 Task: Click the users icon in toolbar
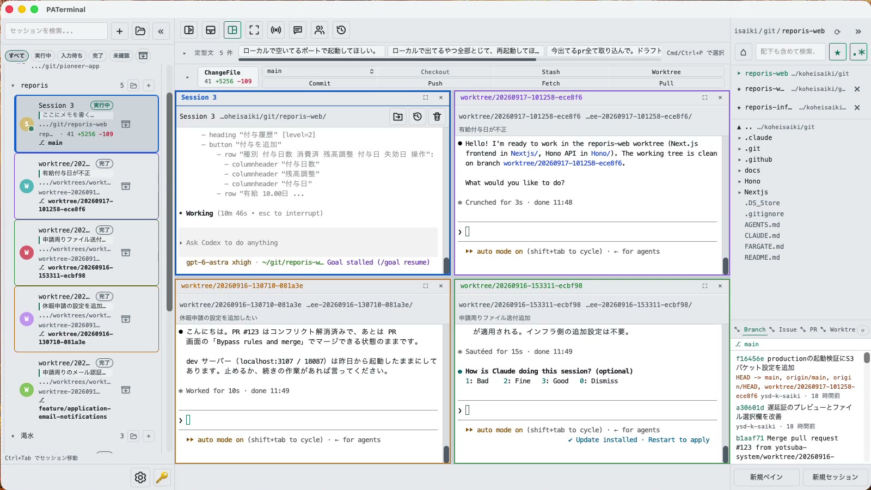click(x=320, y=30)
